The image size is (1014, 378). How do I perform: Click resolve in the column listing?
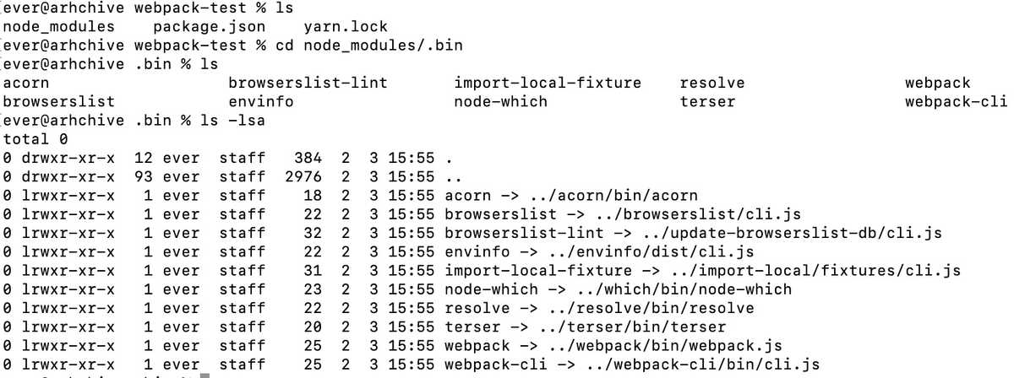712,83
